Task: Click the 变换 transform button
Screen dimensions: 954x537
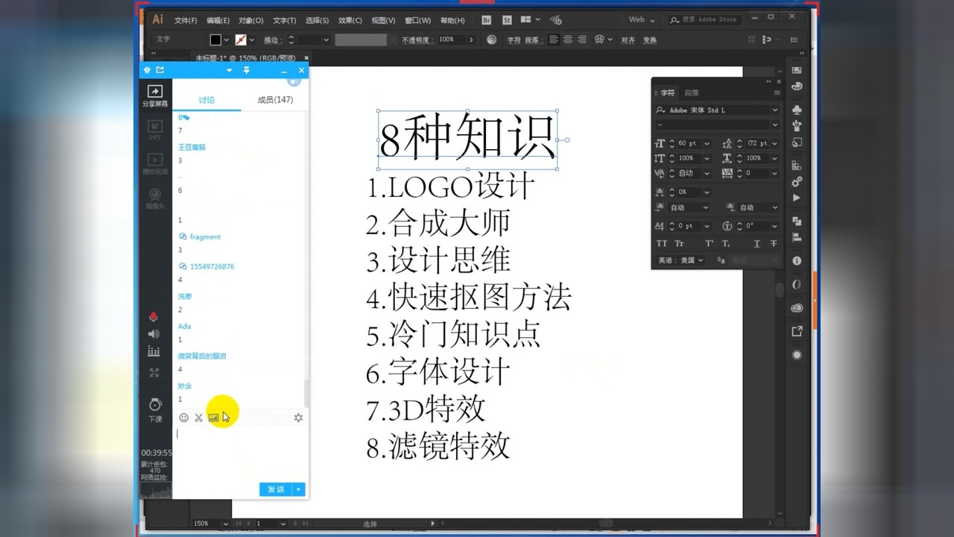Action: 650,40
